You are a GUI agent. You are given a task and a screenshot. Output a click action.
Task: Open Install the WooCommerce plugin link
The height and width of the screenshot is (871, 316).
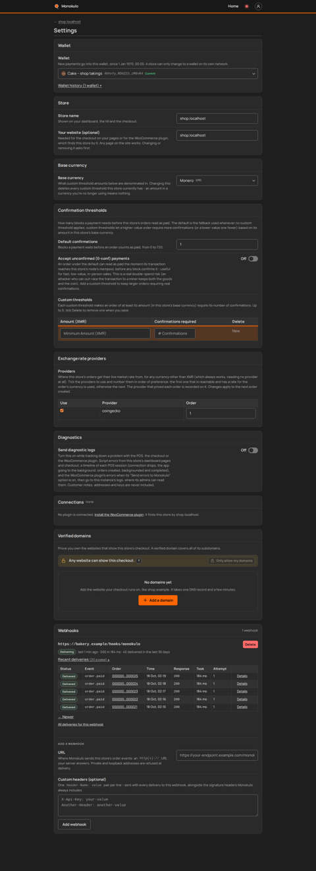118,514
